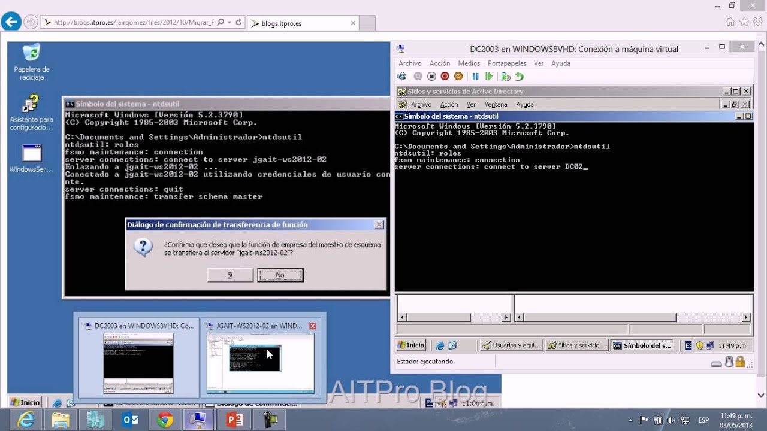
Task: Switch to Sitios y servicio... taskbar button
Action: click(576, 345)
